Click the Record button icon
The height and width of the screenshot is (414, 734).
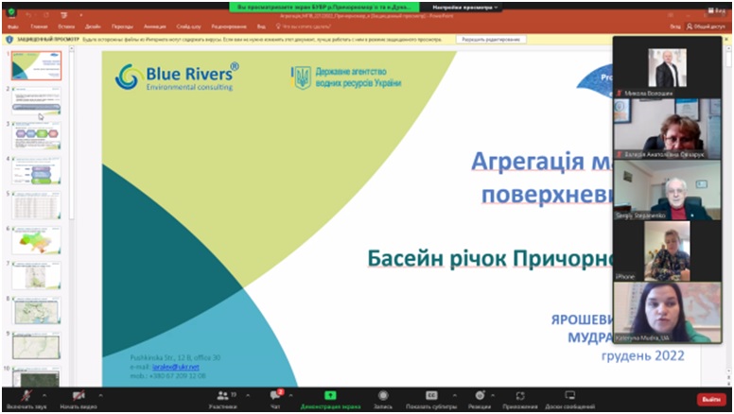pyautogui.click(x=383, y=396)
